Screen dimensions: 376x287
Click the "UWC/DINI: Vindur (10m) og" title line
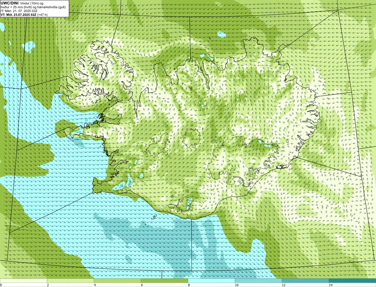pos(22,3)
